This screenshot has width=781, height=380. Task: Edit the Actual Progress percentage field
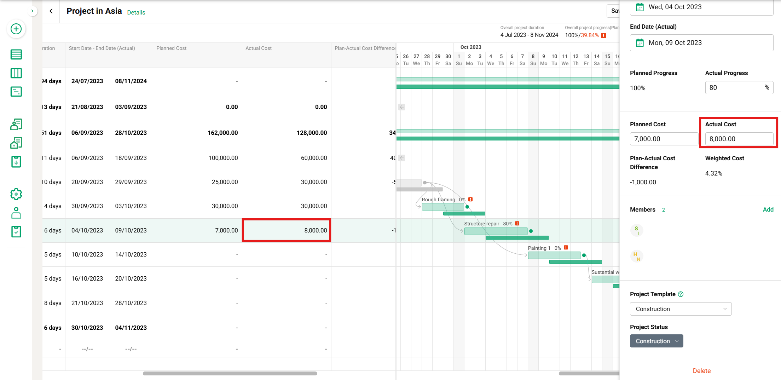click(739, 87)
